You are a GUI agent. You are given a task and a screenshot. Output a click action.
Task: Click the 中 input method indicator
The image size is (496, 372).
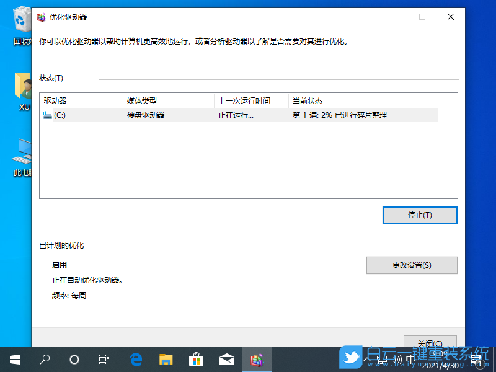click(x=410, y=359)
